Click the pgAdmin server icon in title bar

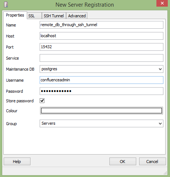6,4
